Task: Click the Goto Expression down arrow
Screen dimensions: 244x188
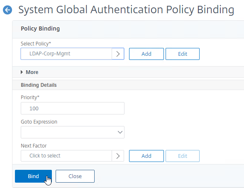Action: pos(120,132)
